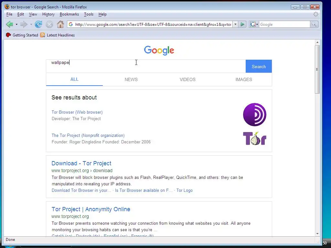This screenshot has width=331, height=248.
Task: Click the scrollbar down arrow
Action: (x=317, y=234)
